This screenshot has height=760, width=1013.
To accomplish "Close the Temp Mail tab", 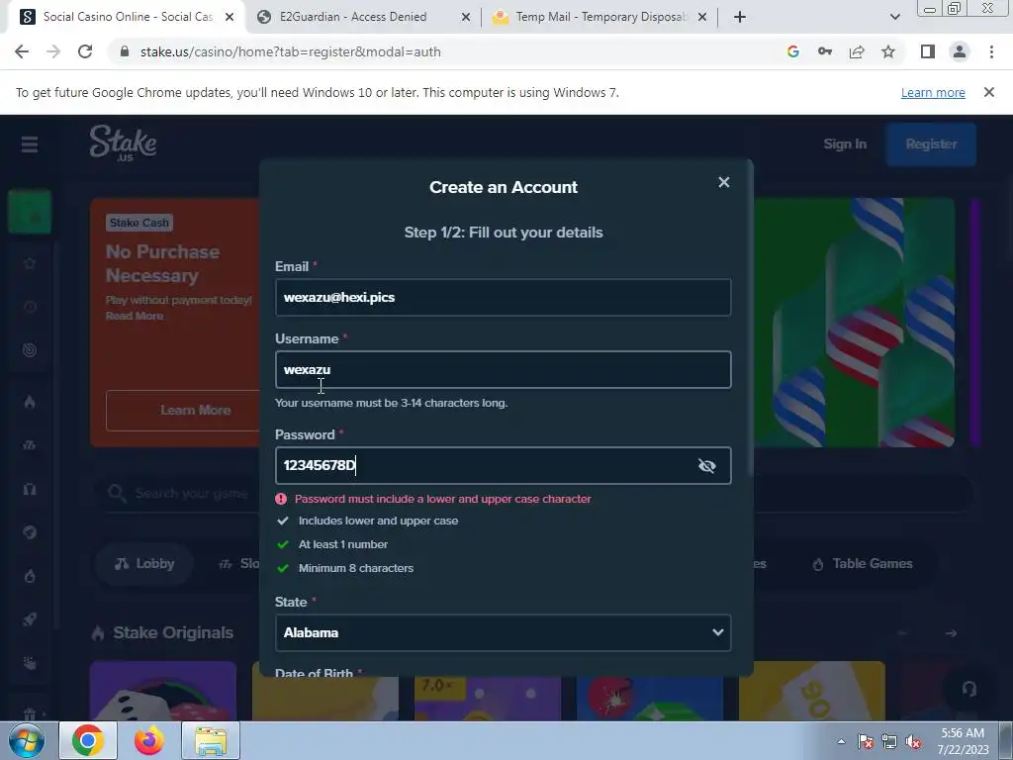I will click(702, 17).
